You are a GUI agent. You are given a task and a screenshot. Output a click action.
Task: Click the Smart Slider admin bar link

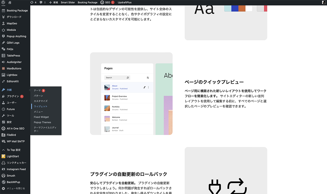coord(68,2)
